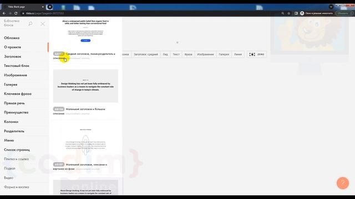Reload the Tilda page
355x199 pixels.
coord(16,13)
